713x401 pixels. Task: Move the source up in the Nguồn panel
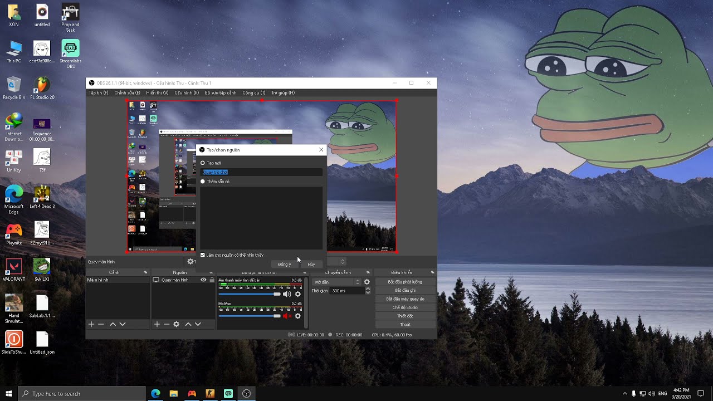188,324
